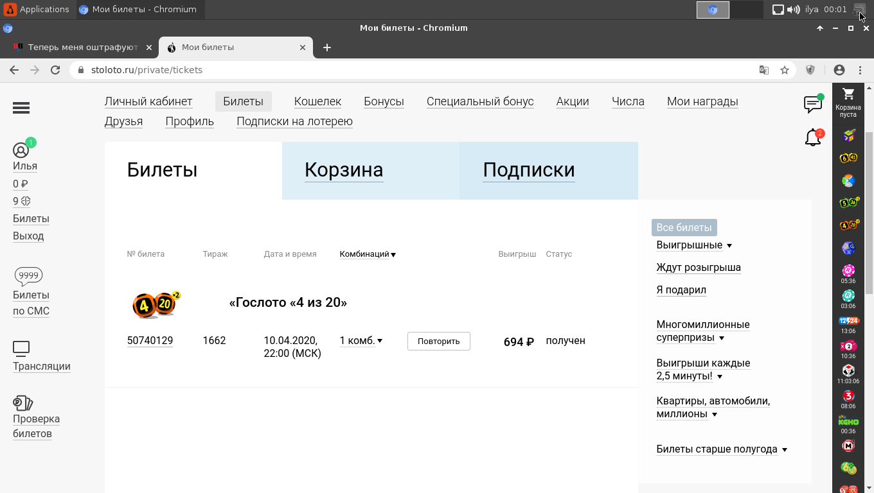Screen dimensions: 874x493
Task: Filter by Ждут розыгрыша
Action: click(699, 268)
